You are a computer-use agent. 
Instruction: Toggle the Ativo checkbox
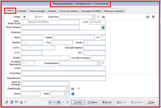(x=36, y=17)
